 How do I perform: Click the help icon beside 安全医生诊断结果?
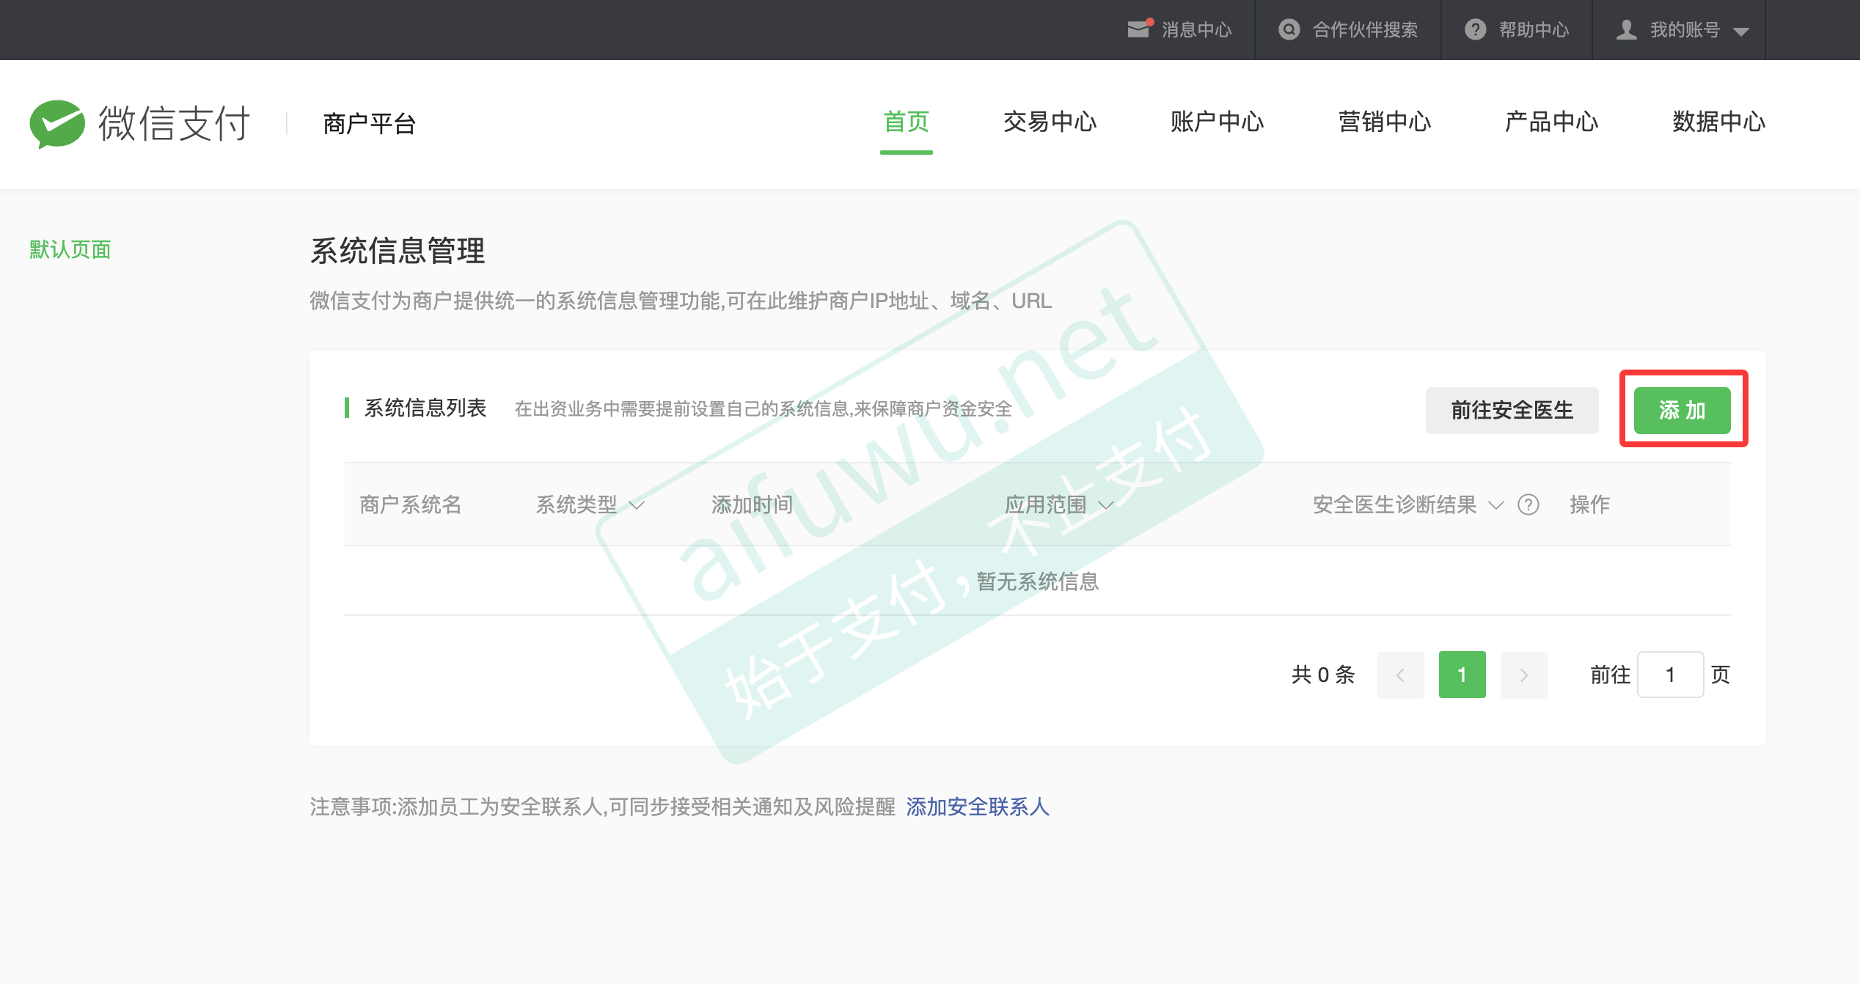pos(1528,504)
